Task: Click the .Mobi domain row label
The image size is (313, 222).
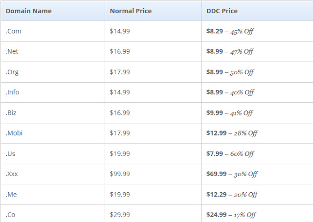Action: (x=14, y=133)
